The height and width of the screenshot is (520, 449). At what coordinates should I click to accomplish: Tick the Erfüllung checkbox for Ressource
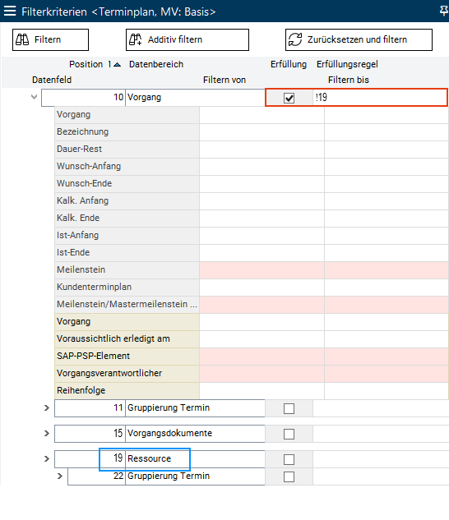[x=289, y=459]
